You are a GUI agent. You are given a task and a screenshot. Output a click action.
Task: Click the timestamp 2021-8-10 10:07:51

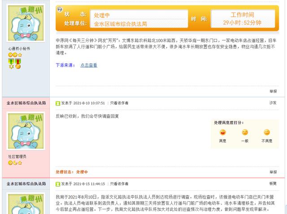pos(89,103)
